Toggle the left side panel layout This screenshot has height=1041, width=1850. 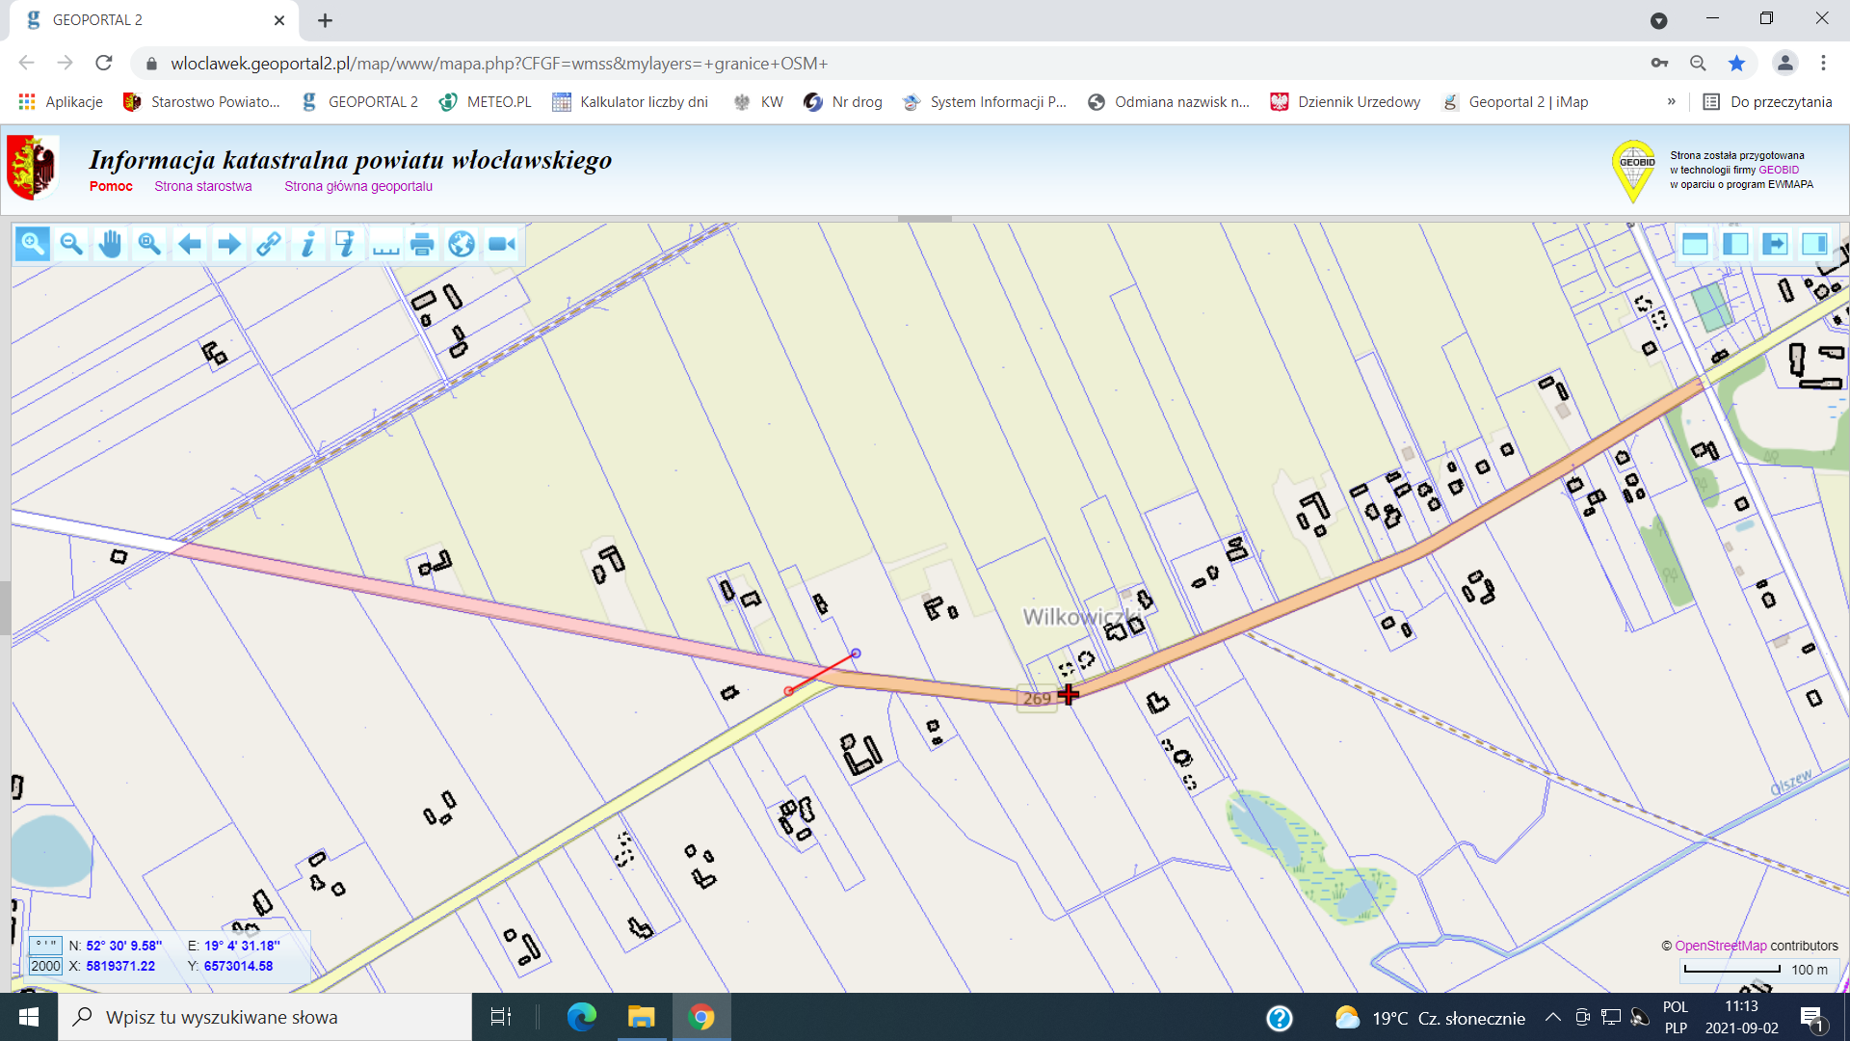pyautogui.click(x=1734, y=244)
